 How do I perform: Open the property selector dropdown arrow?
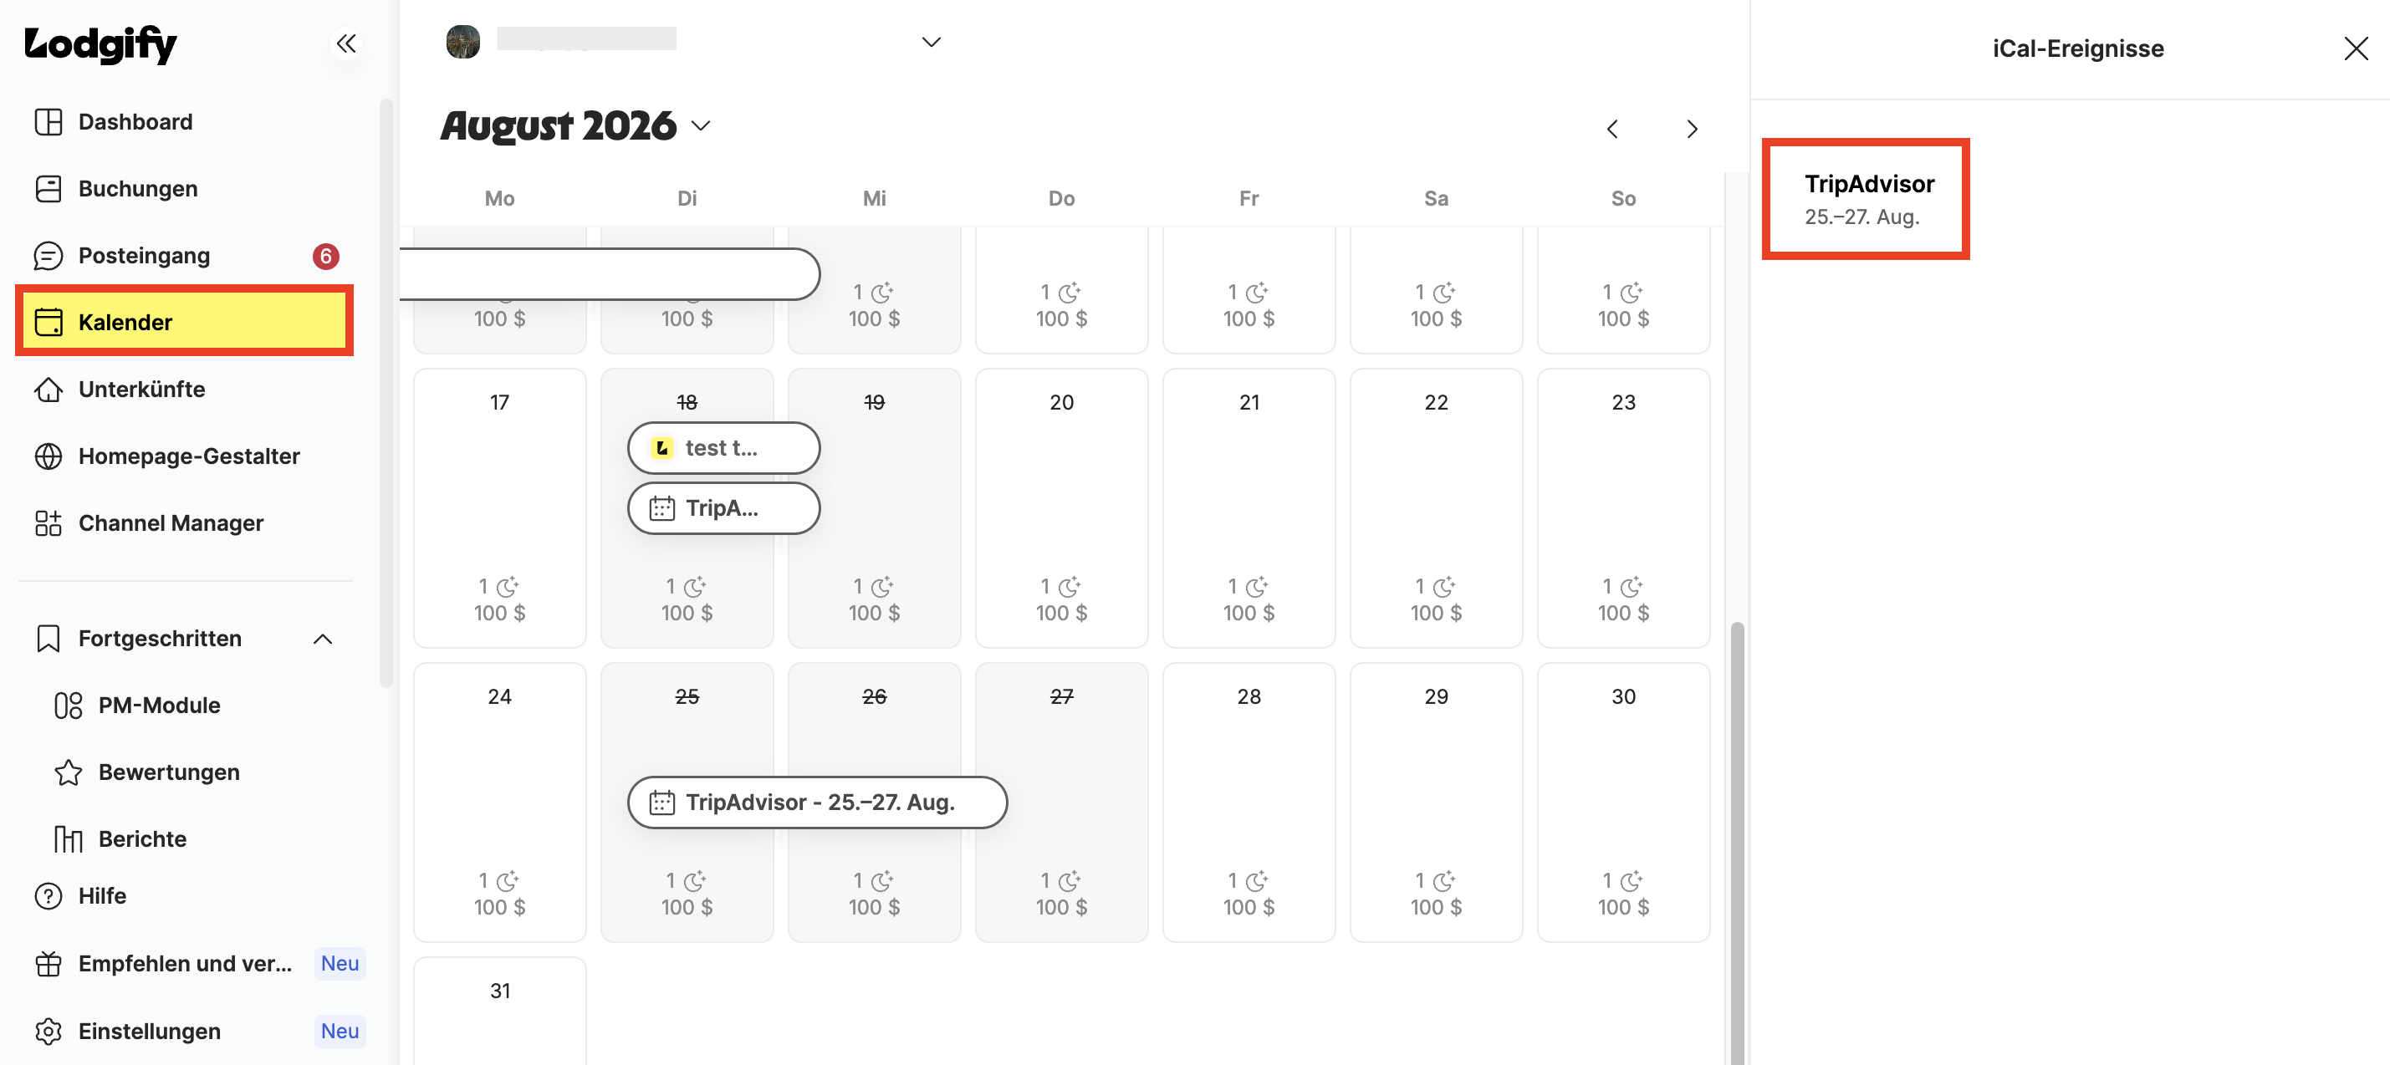pyautogui.click(x=932, y=42)
